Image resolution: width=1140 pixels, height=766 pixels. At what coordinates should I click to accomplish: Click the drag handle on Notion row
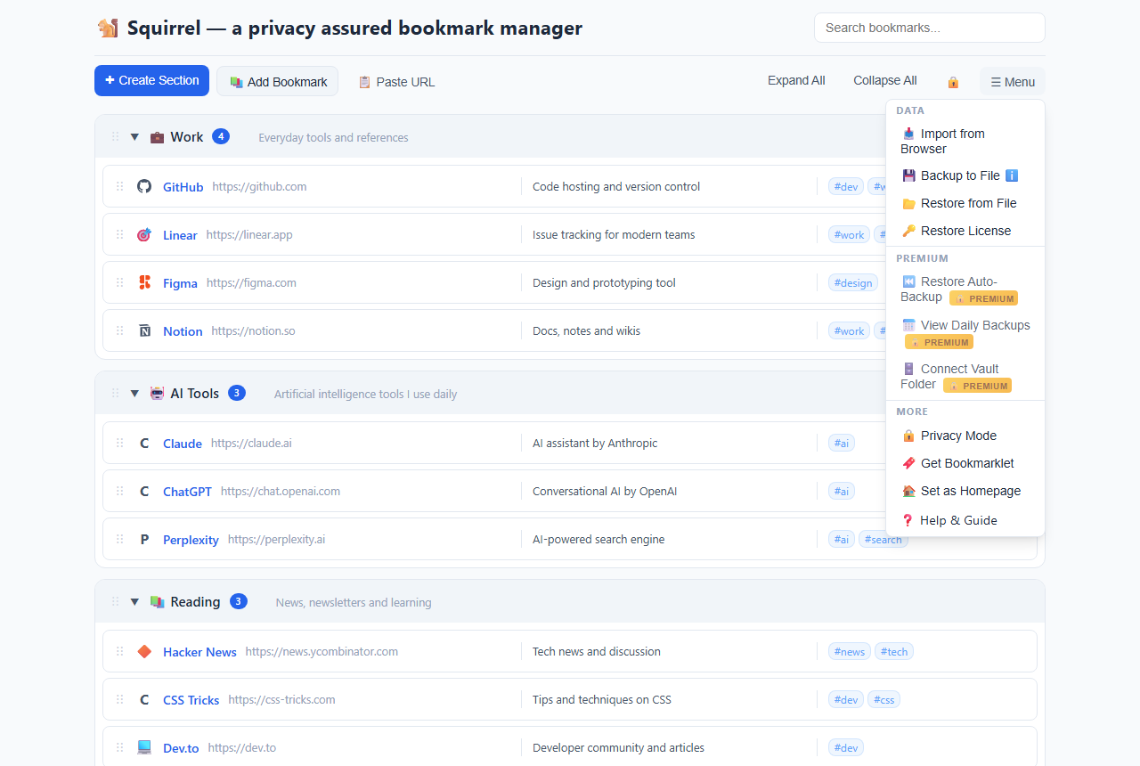pos(119,330)
